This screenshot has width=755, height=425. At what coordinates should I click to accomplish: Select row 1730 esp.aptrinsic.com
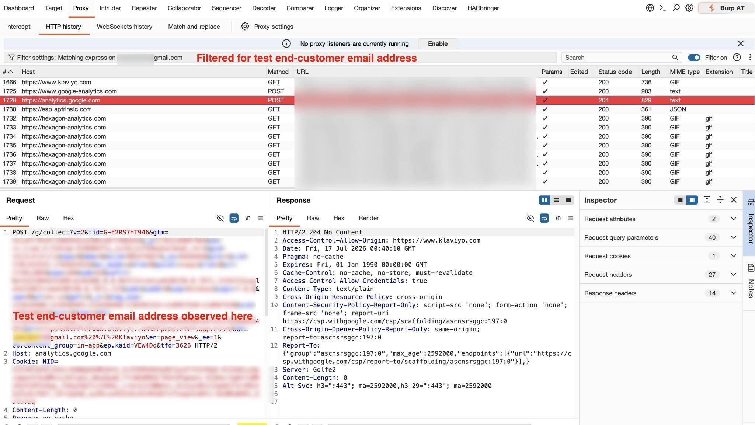point(377,109)
